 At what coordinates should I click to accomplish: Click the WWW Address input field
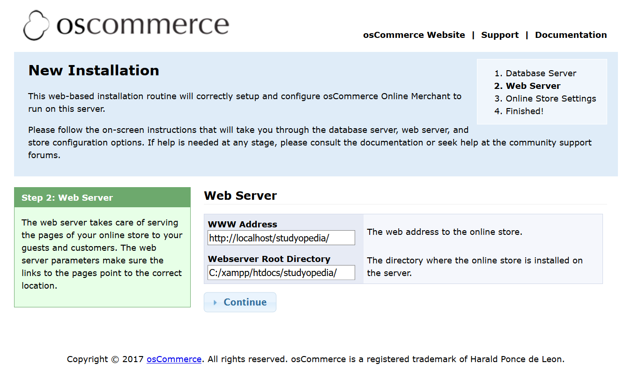coord(281,238)
